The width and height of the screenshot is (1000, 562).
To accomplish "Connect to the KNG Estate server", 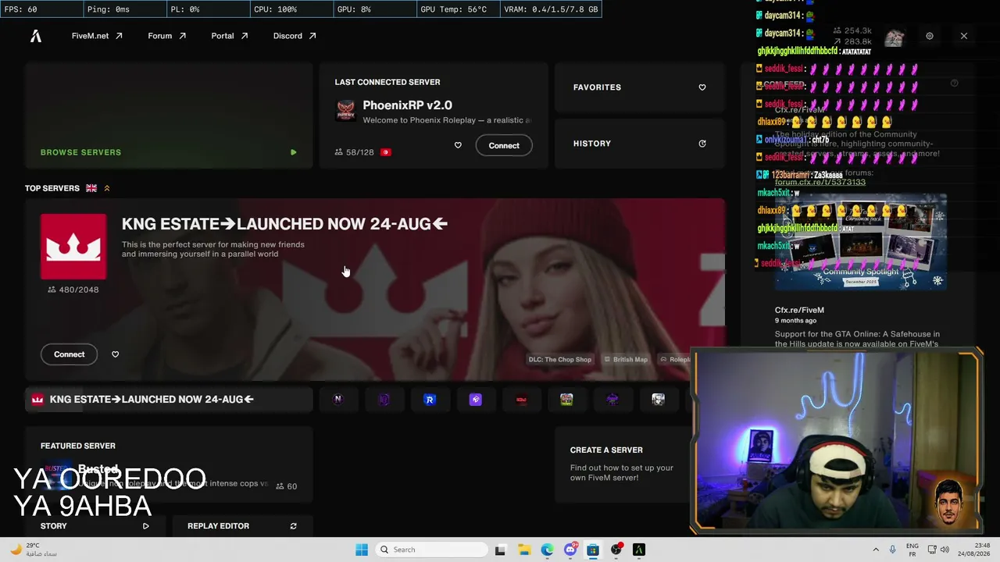I will click(70, 354).
